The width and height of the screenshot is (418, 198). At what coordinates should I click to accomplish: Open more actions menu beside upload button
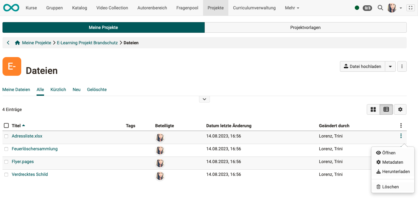point(402,66)
